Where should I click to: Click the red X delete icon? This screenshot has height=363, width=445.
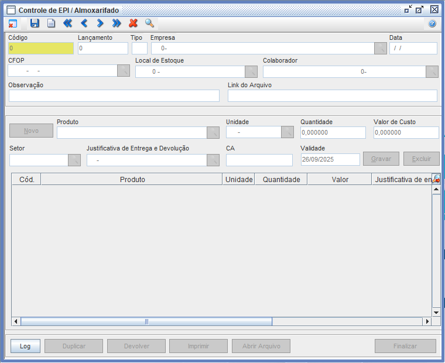(133, 23)
